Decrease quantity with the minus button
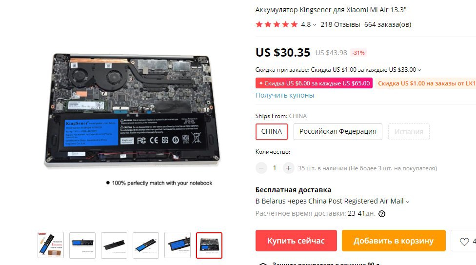 pyautogui.click(x=261, y=168)
